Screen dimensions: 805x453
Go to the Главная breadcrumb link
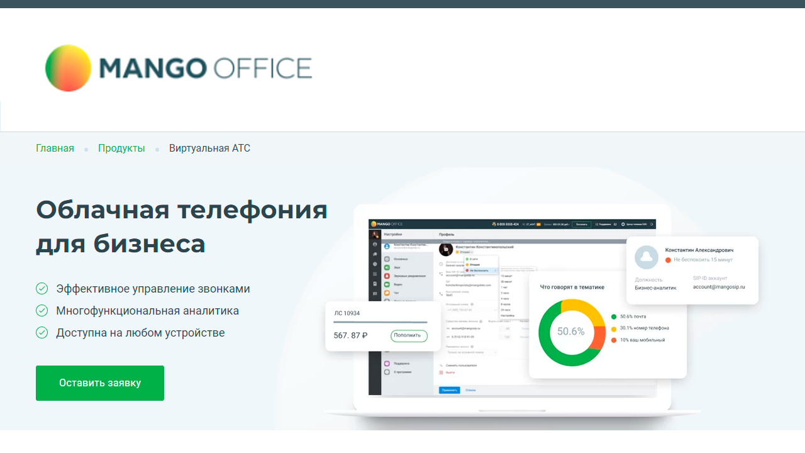[x=55, y=148]
